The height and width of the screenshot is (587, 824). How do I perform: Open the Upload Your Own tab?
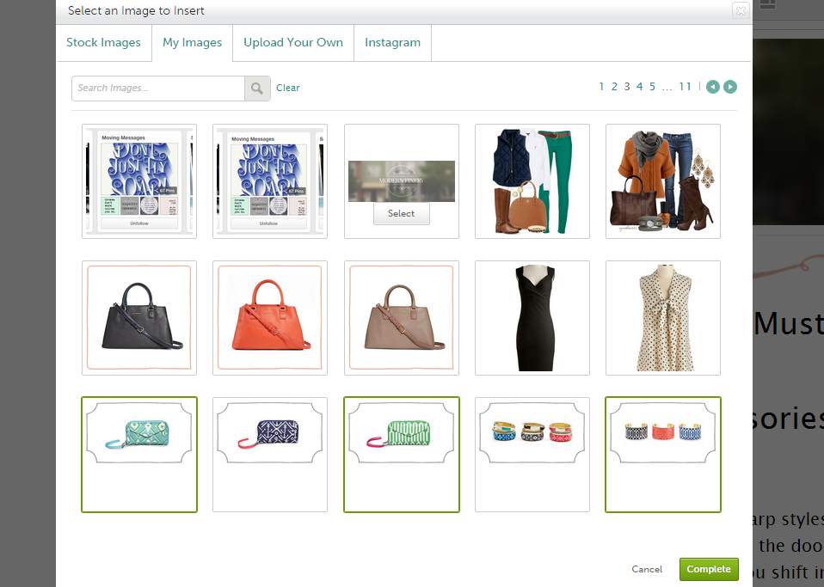pos(292,43)
